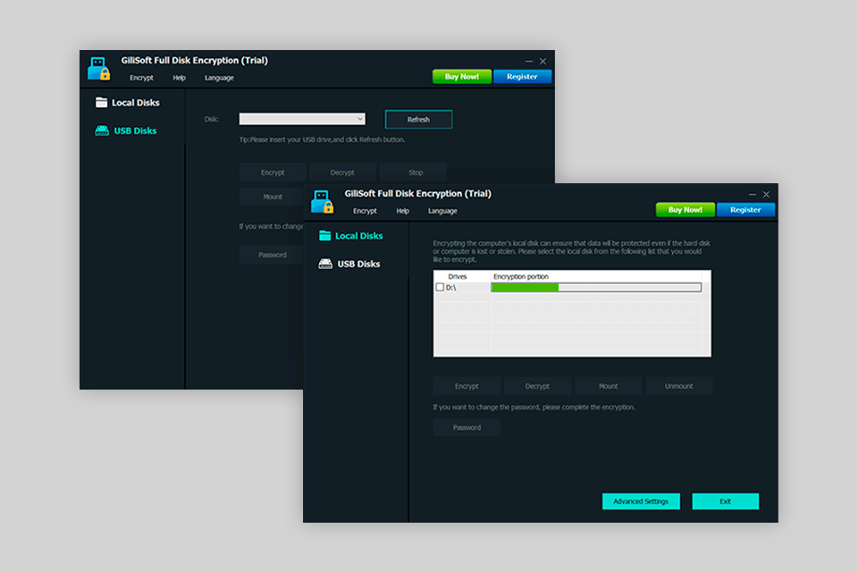The image size is (858, 572).
Task: Click the lock logo on the background window
Action: click(x=97, y=67)
